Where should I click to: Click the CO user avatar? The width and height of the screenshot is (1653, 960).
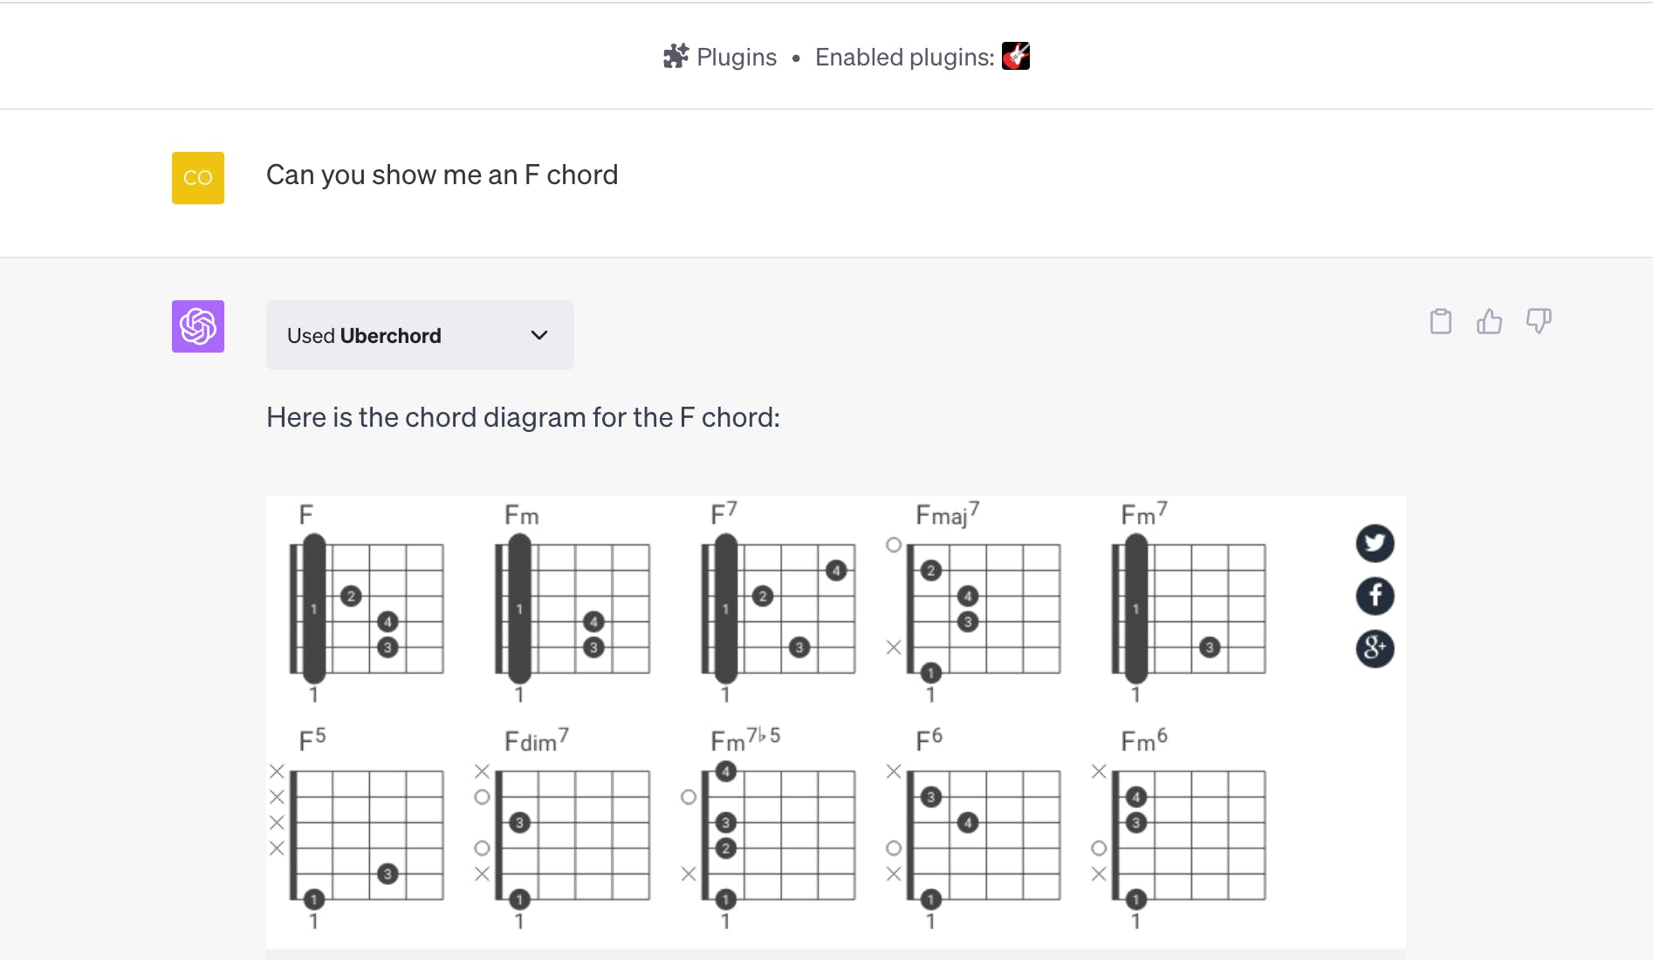point(198,178)
